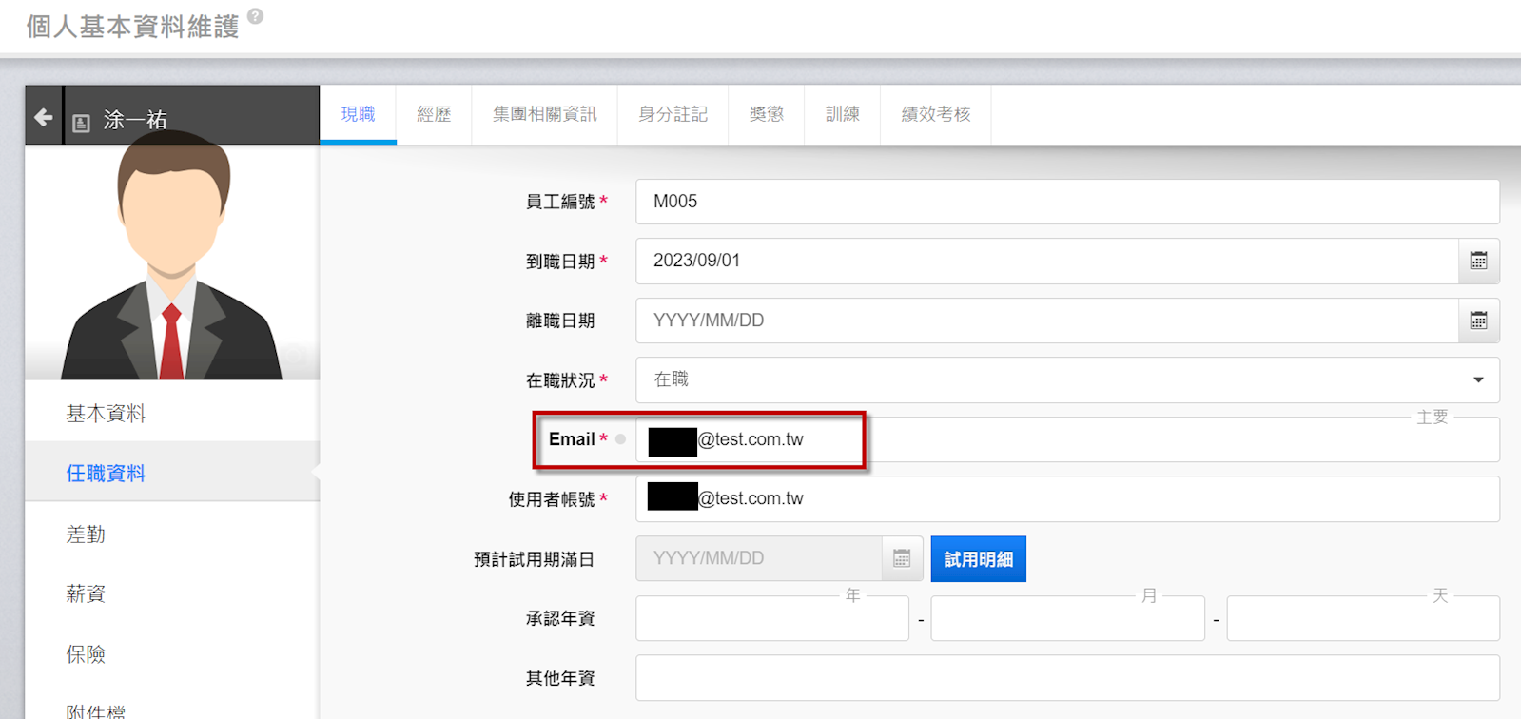Select 差勤 in the sidebar
This screenshot has height=719, width=1521.
click(86, 534)
